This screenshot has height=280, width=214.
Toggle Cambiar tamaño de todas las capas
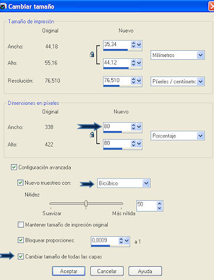(21, 256)
